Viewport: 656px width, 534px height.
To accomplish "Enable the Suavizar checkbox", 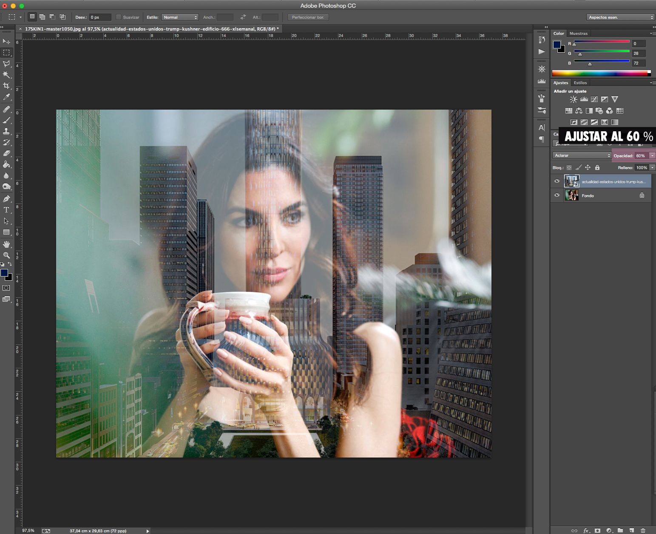I will pyautogui.click(x=119, y=17).
